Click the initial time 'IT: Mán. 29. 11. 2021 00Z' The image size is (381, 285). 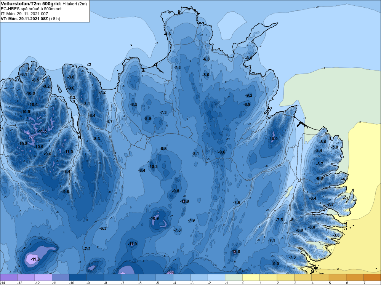pyautogui.click(x=24, y=14)
